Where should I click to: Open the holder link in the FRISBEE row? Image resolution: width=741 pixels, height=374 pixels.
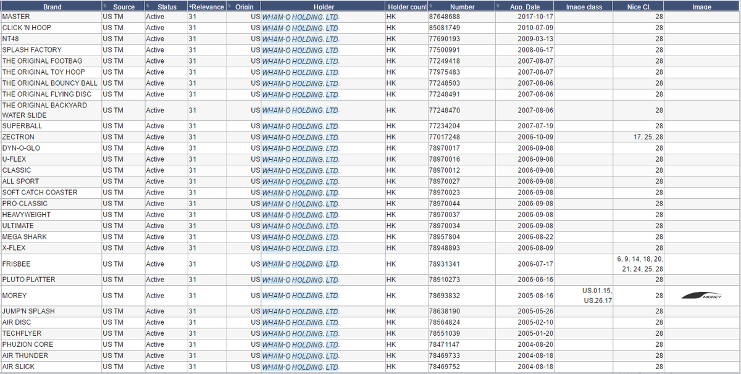(x=301, y=264)
